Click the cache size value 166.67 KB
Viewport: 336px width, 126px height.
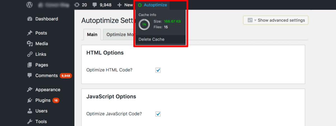pyautogui.click(x=172, y=22)
